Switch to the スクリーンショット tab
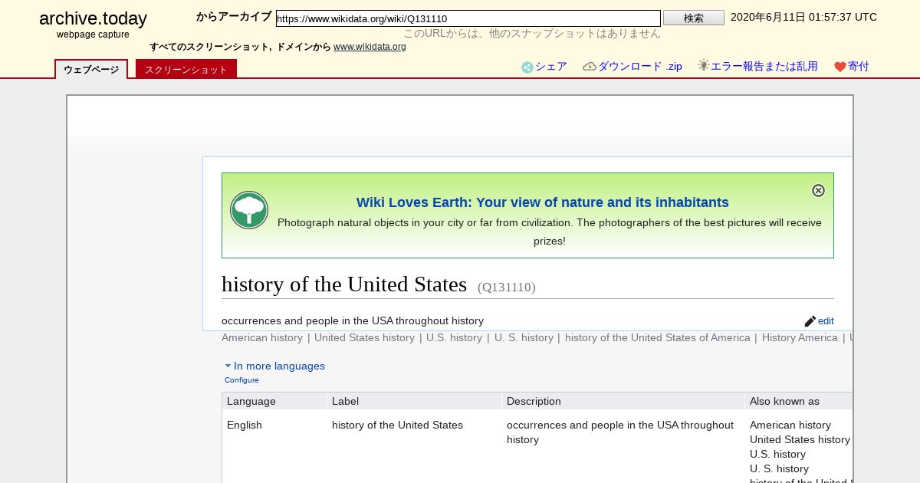The height and width of the screenshot is (483, 920). (186, 69)
